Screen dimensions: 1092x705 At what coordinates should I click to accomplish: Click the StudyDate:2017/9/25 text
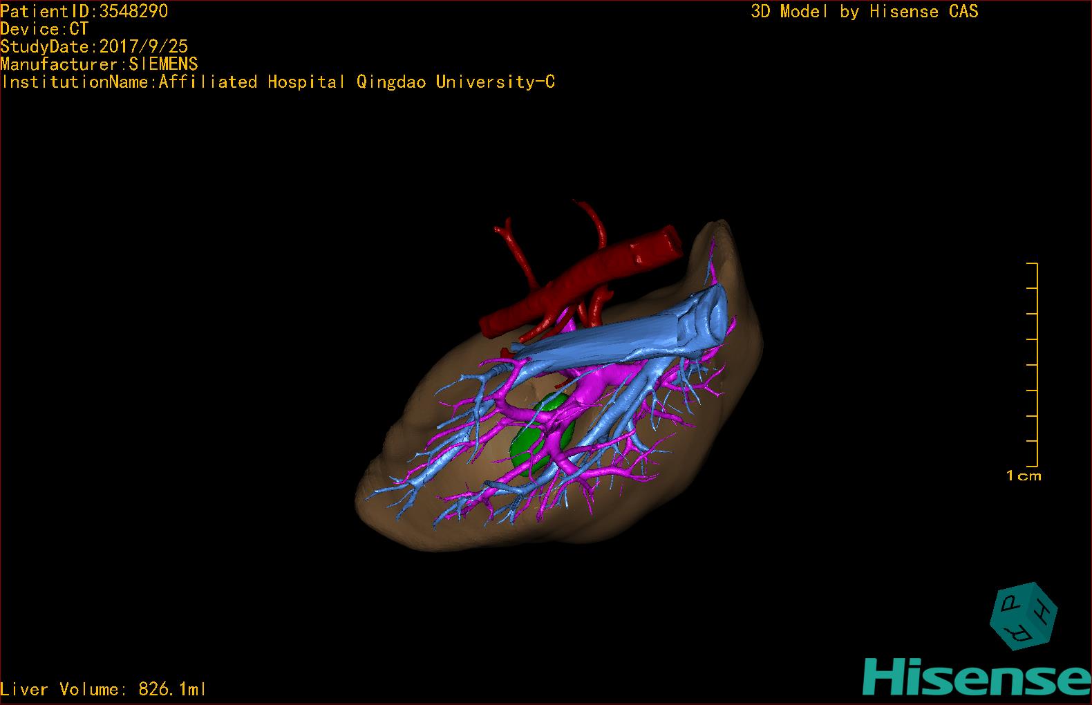[94, 46]
